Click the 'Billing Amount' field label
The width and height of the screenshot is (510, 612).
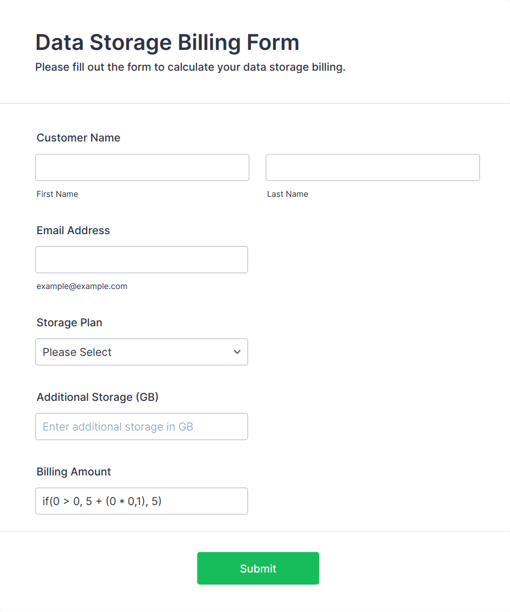click(73, 472)
